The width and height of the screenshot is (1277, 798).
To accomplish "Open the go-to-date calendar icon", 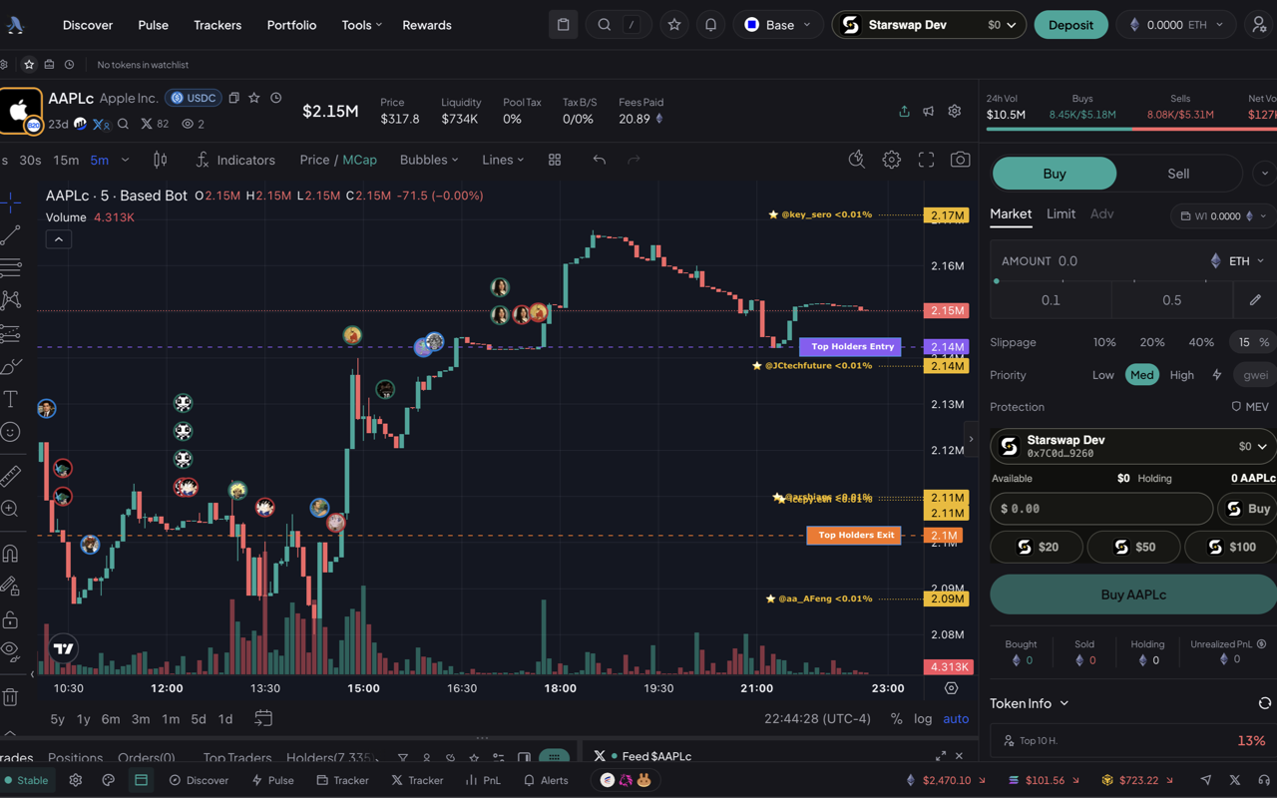I will pyautogui.click(x=263, y=718).
